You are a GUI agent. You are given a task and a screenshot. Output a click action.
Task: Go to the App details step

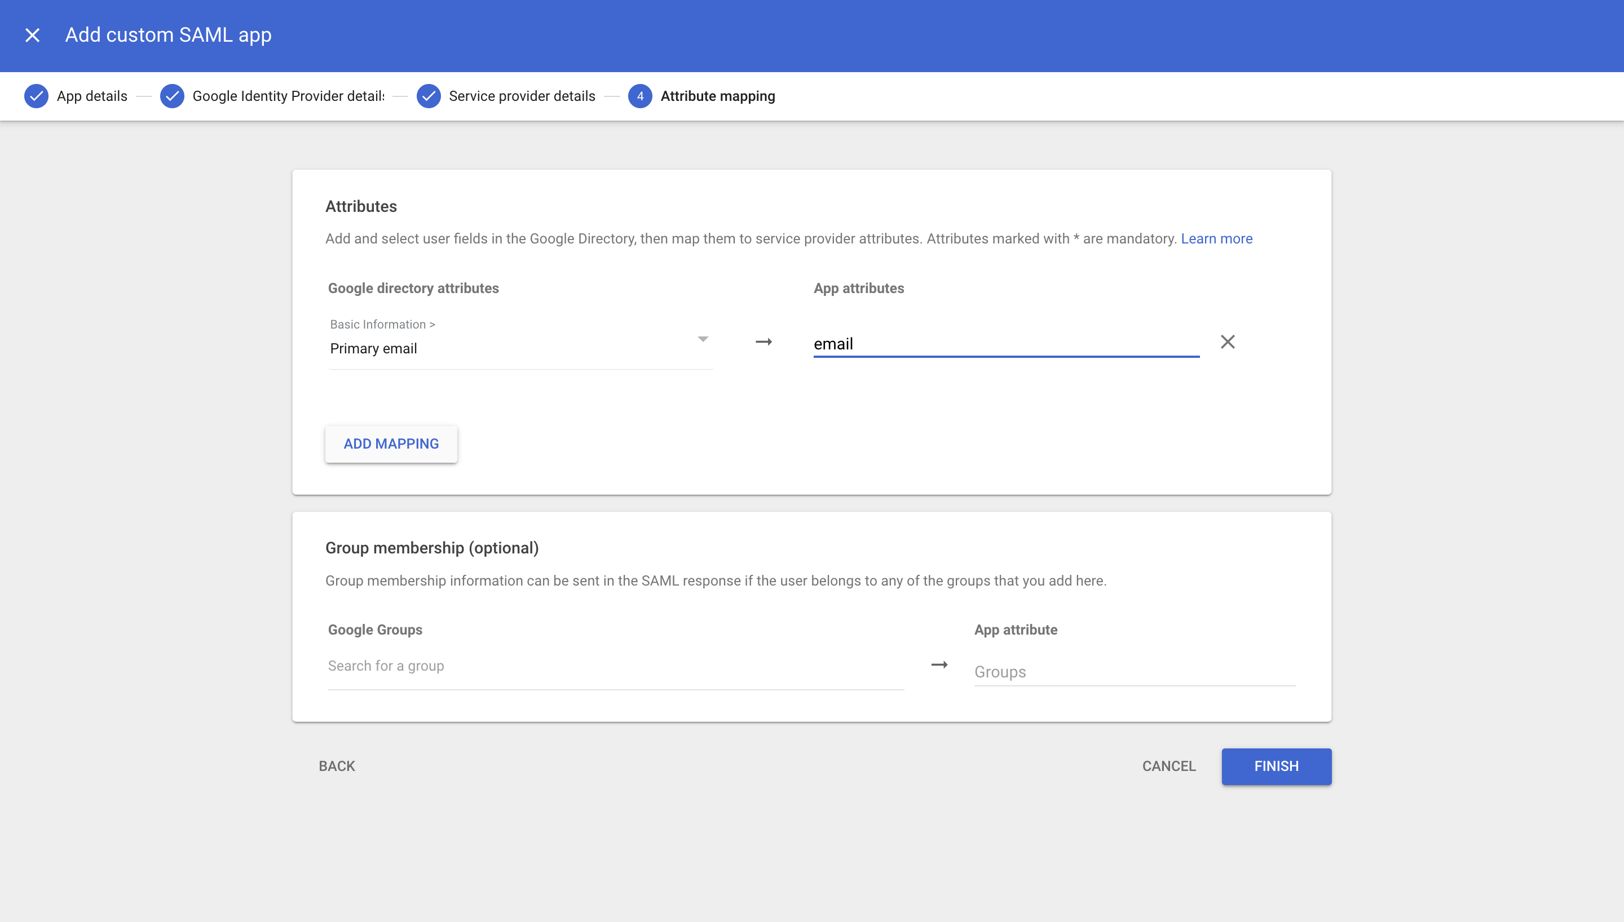tap(92, 96)
